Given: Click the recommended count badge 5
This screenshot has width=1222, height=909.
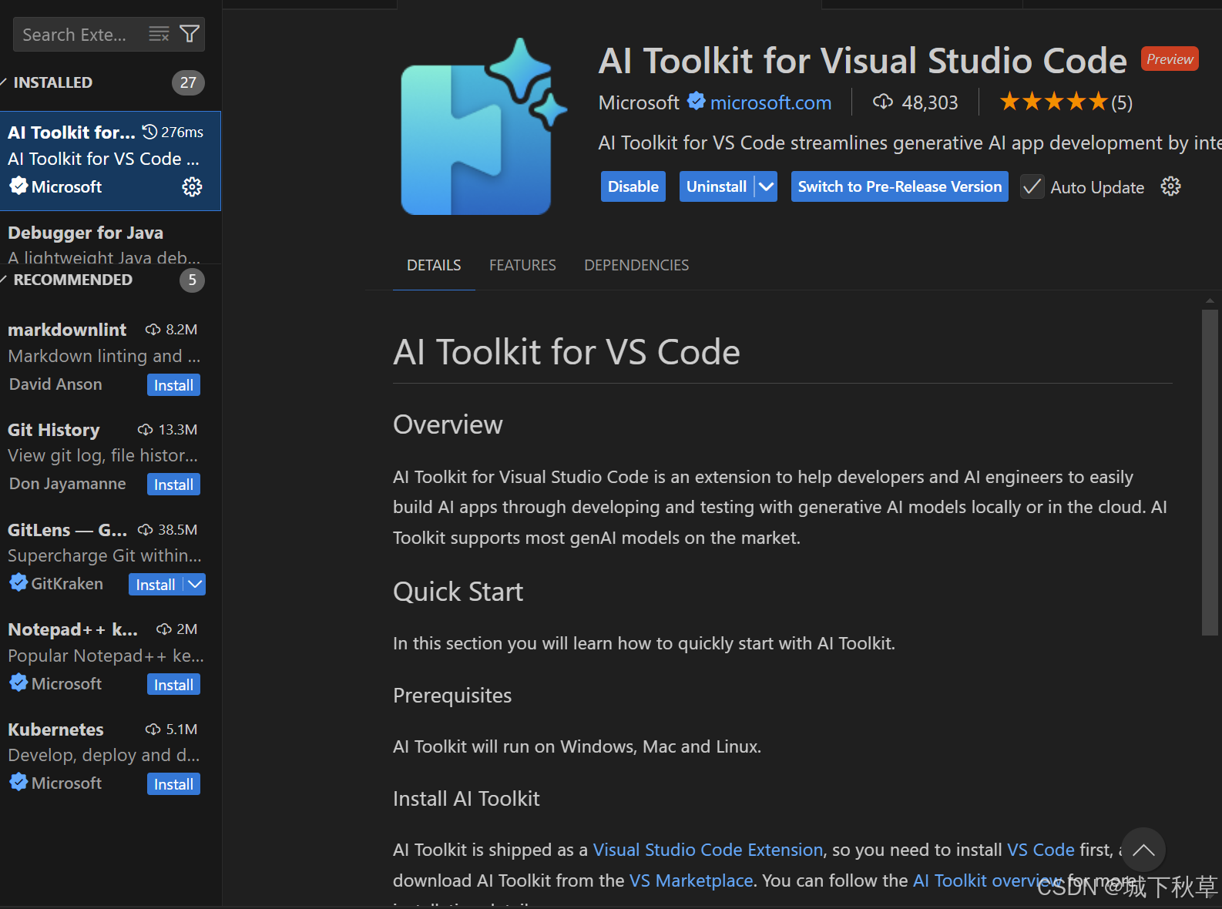Looking at the screenshot, I should point(192,280).
